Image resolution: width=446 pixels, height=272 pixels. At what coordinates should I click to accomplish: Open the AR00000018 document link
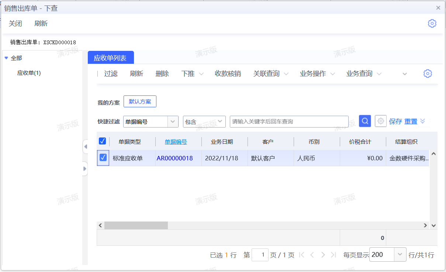click(175, 158)
